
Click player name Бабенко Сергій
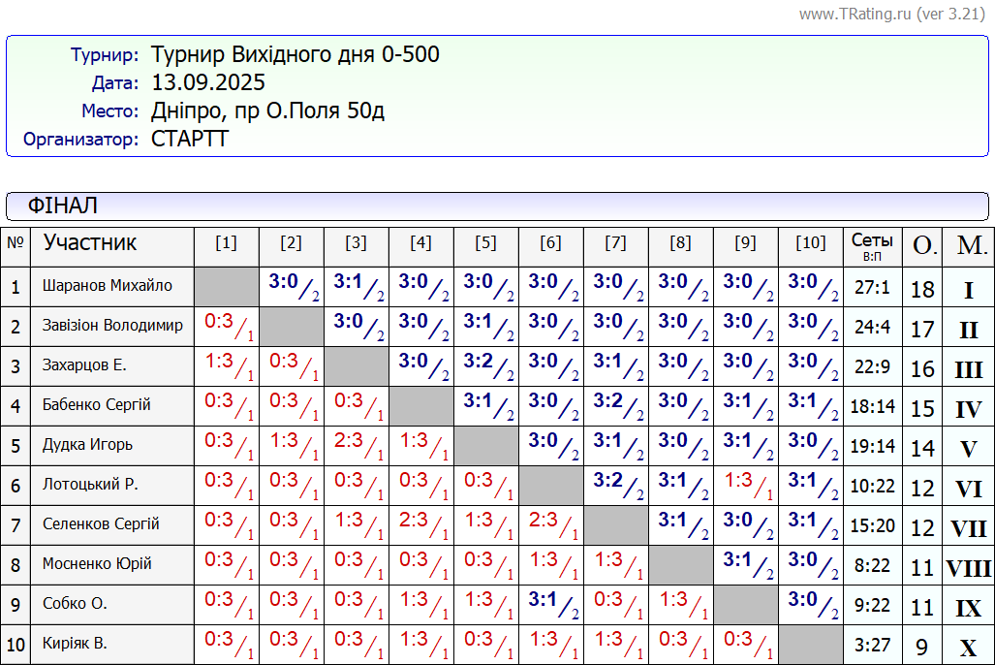click(97, 405)
